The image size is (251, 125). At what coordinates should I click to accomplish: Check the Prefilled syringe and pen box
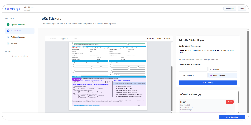[x=74, y=87]
